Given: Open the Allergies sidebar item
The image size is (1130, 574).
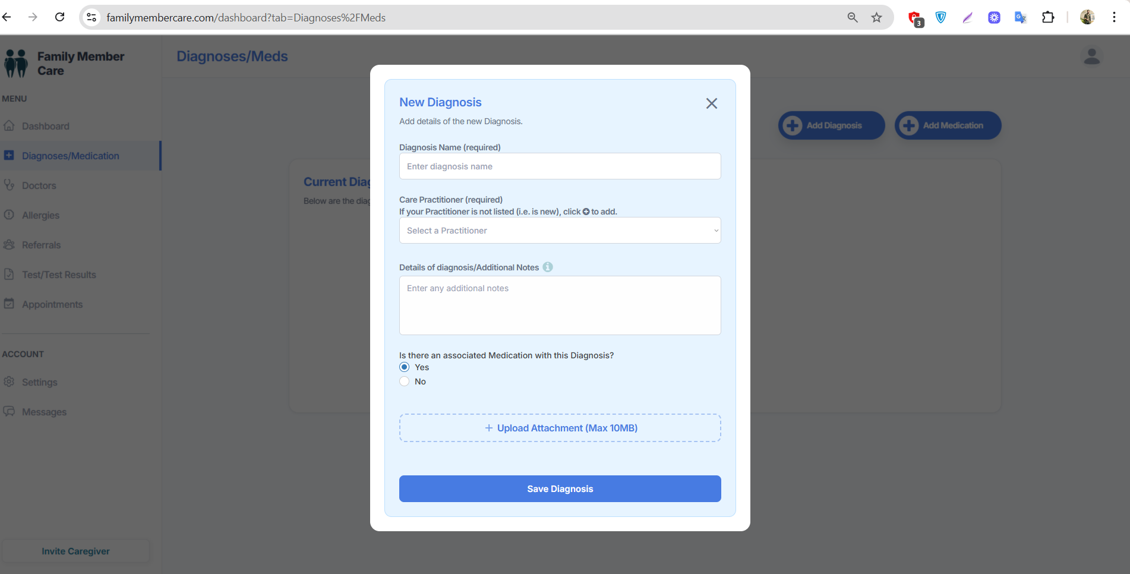Looking at the screenshot, I should [40, 215].
